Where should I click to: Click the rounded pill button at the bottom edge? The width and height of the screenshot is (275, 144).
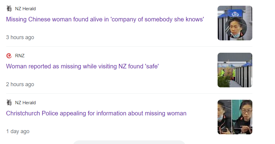(x=129, y=142)
